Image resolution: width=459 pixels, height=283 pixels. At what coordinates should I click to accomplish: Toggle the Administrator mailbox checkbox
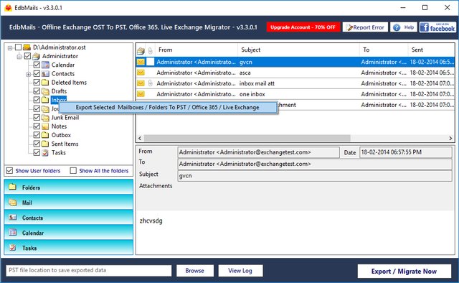(27, 56)
